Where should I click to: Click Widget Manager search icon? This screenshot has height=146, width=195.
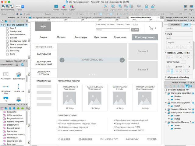(x=191, y=86)
